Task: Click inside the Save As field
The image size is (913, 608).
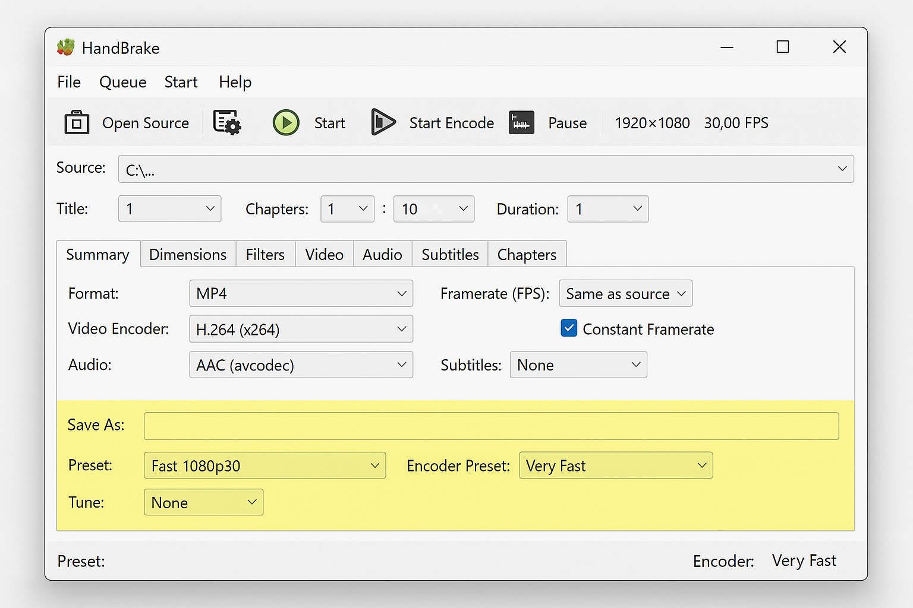Action: pyautogui.click(x=491, y=426)
